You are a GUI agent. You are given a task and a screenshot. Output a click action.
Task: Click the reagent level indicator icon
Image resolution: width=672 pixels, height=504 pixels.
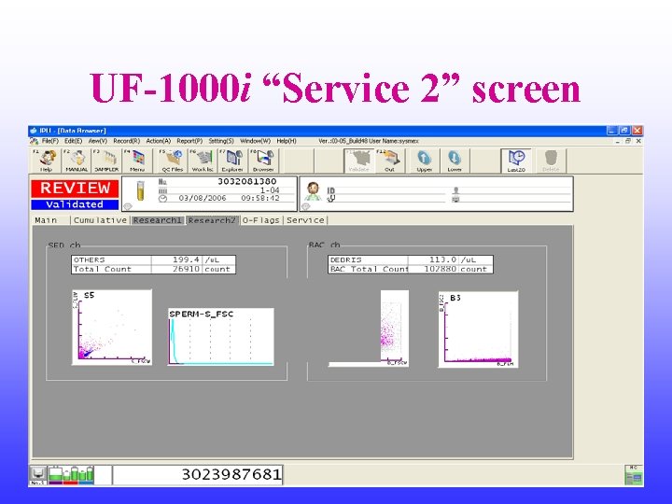point(71,475)
